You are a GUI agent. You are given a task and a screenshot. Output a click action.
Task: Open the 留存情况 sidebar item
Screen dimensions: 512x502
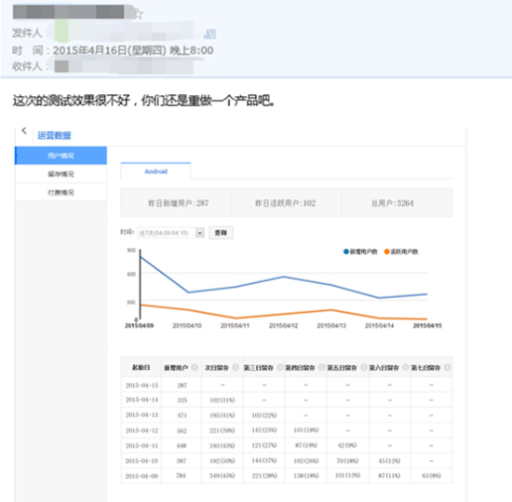(x=61, y=174)
